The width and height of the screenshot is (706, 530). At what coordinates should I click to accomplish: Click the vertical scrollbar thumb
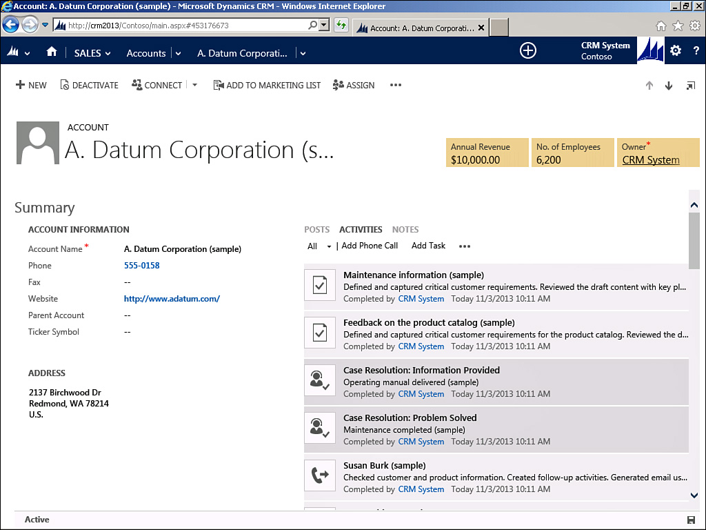694,241
